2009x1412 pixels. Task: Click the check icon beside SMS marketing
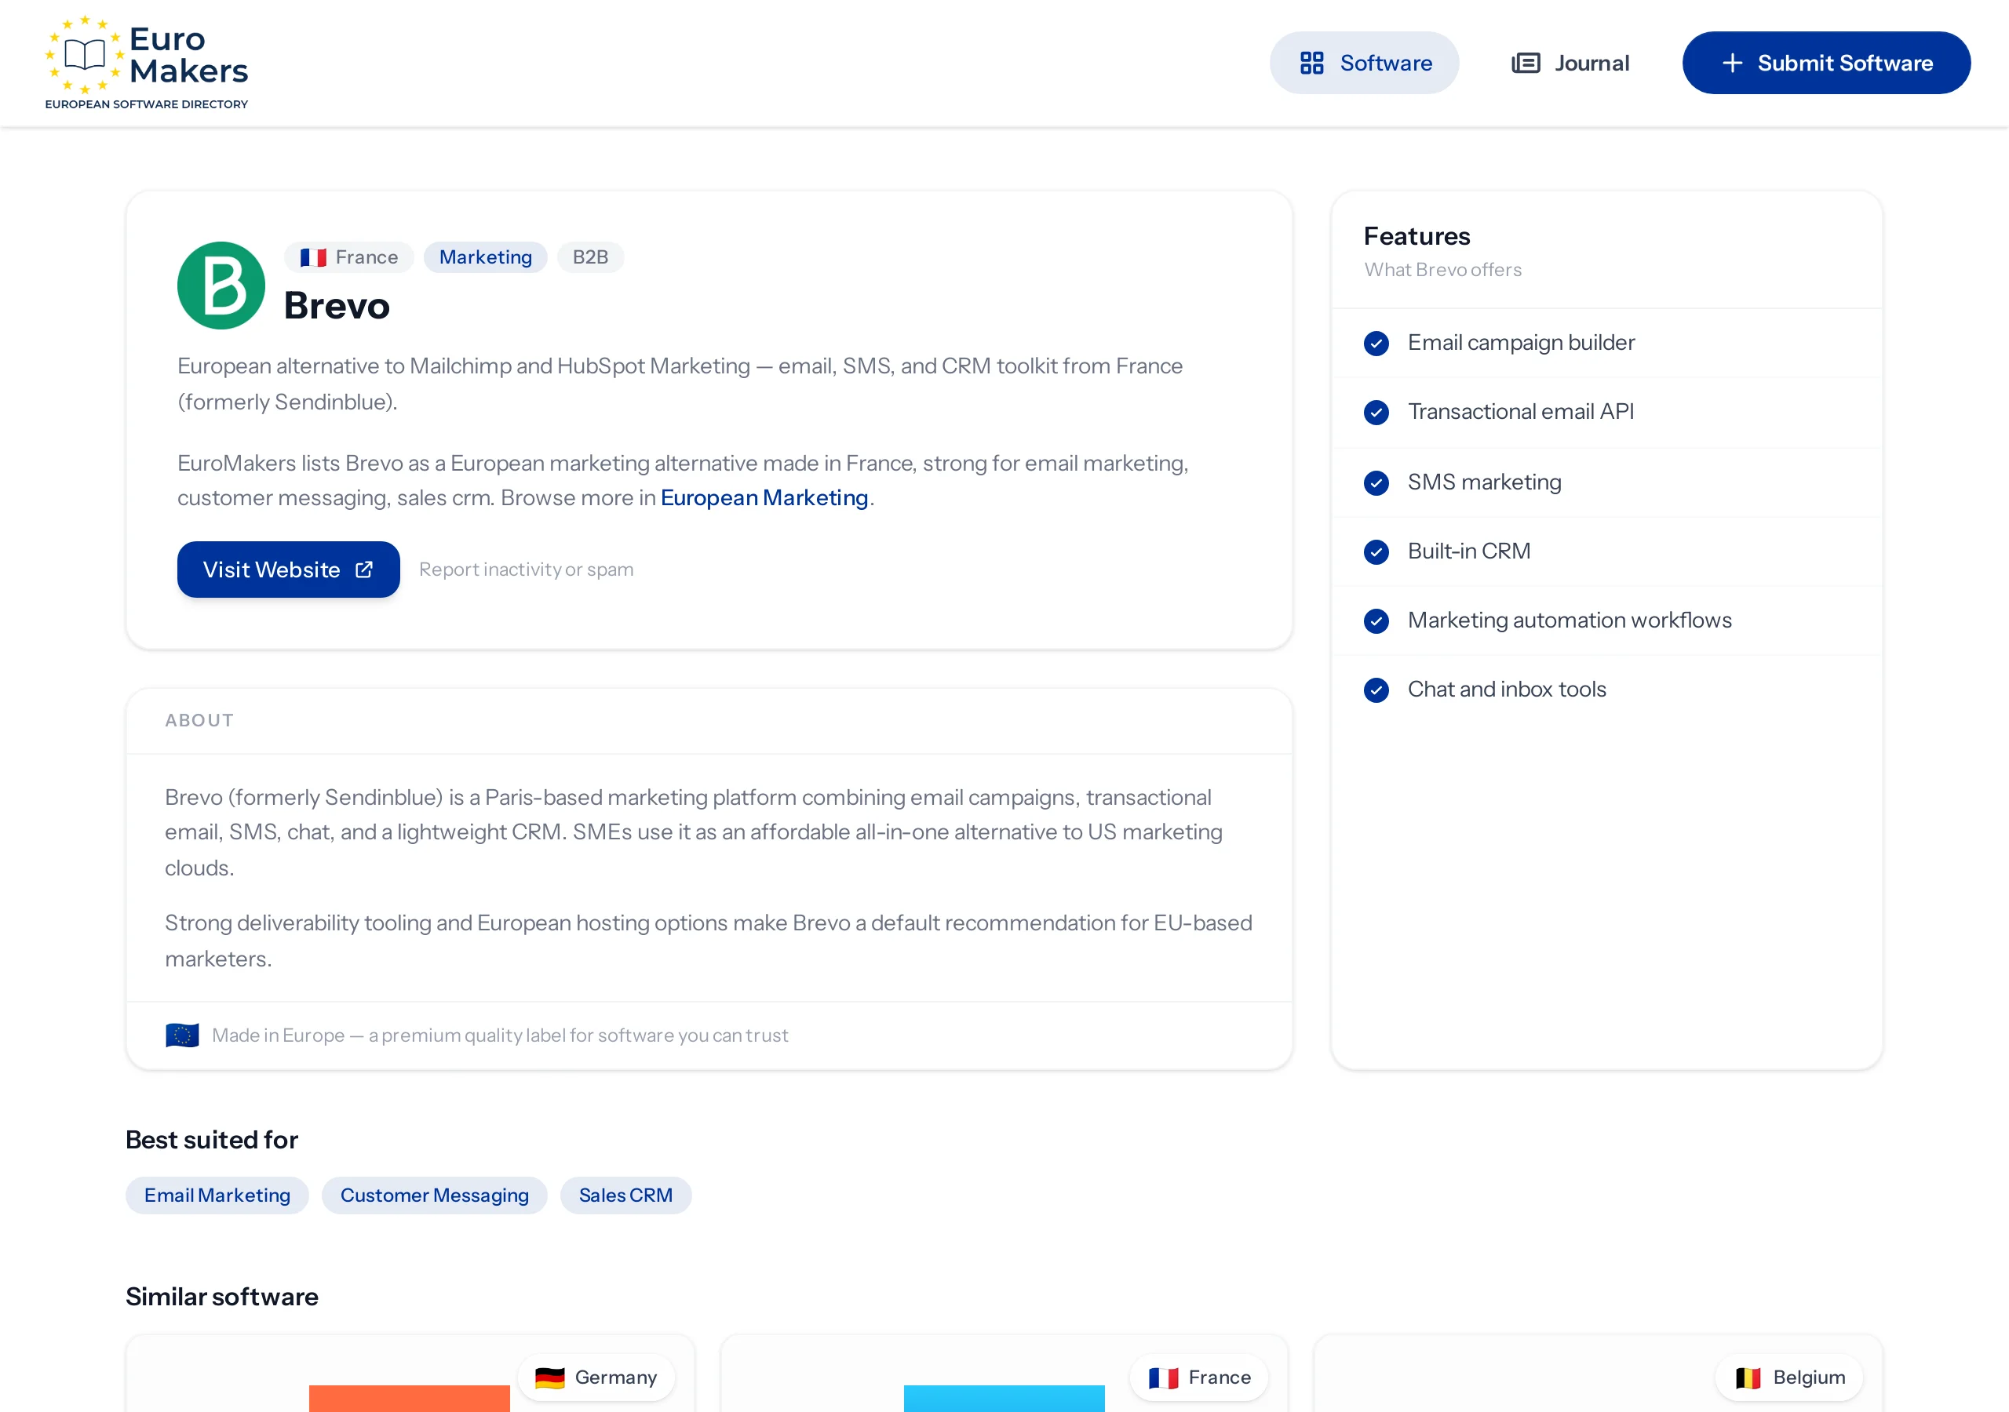pos(1376,482)
